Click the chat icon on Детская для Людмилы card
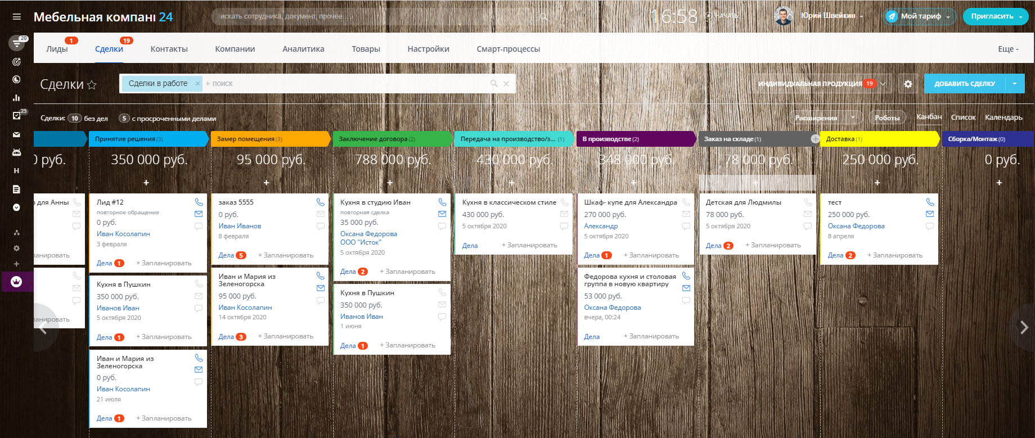Viewport: 1035px width, 438px height. point(808,226)
